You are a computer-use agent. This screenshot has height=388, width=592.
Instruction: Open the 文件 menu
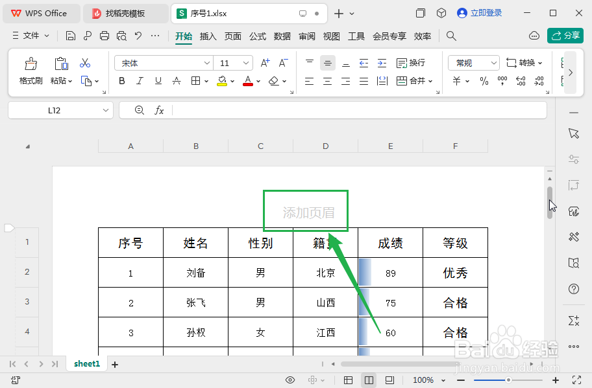pos(31,36)
